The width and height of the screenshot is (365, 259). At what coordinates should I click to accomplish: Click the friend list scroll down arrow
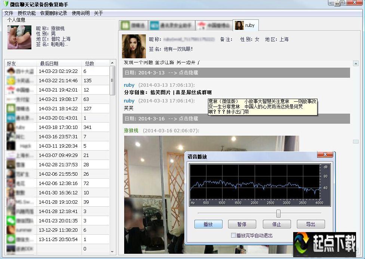(x=112, y=252)
